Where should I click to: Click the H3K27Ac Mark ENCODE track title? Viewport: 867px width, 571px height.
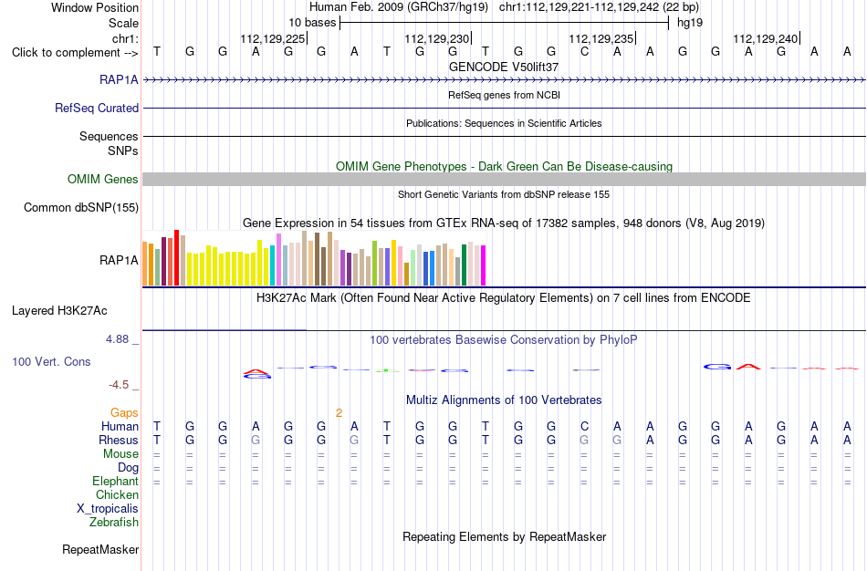coord(504,298)
